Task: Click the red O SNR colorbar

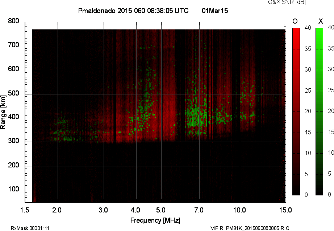Action: (x=296, y=112)
